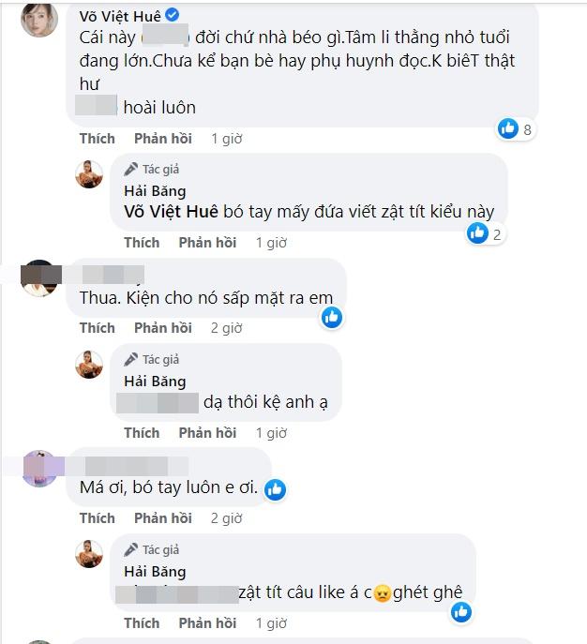Like Võ Việt Huê's comment via Thích
This screenshot has height=644, width=587.
pos(98,139)
